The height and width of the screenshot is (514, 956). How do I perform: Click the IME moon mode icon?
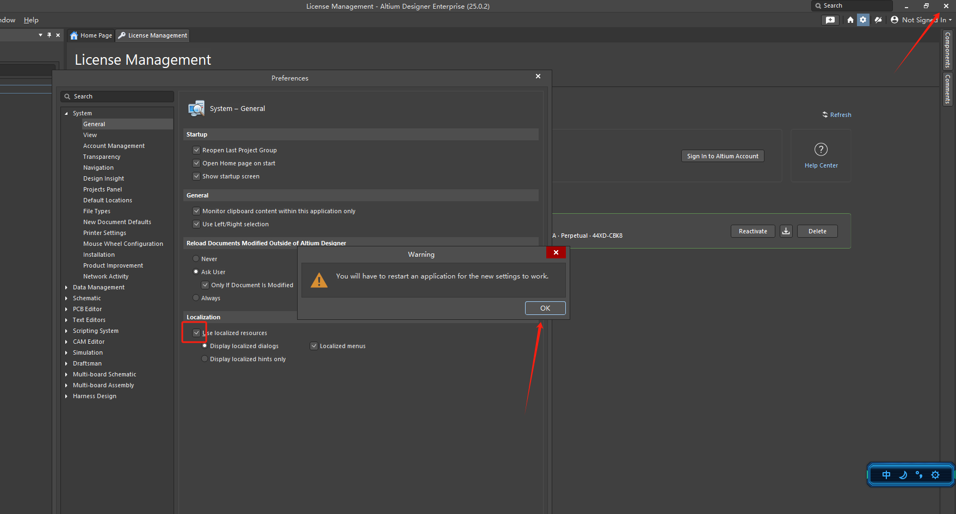click(903, 475)
